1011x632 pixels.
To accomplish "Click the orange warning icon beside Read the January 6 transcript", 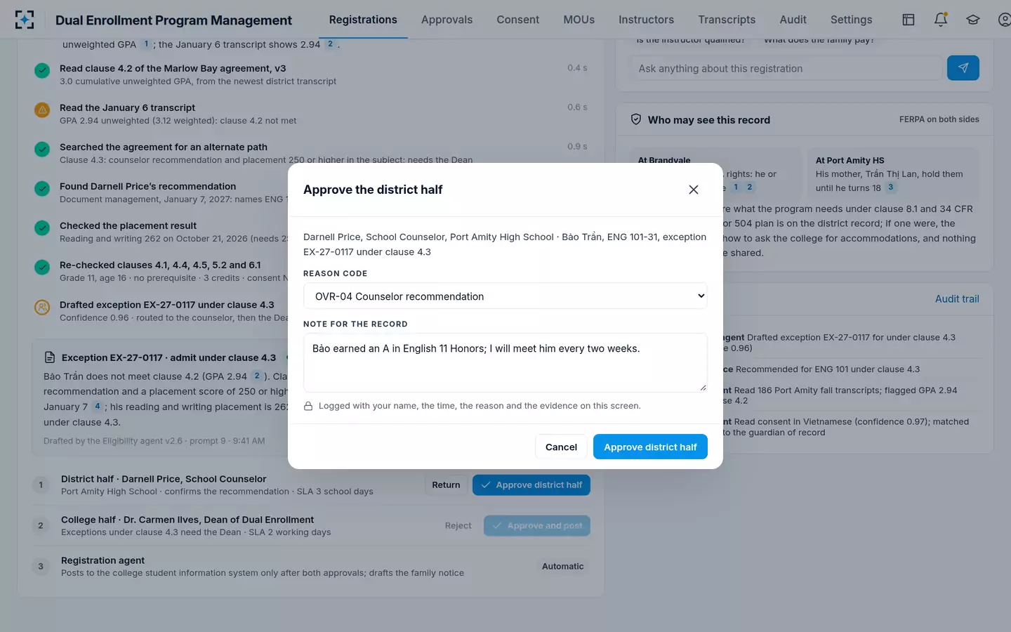I will 42,110.
